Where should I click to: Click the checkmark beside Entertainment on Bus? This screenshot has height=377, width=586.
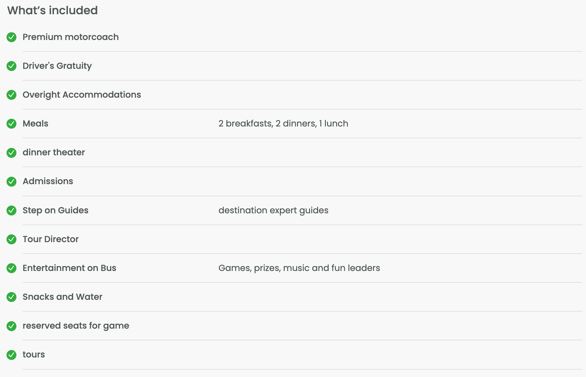[11, 268]
